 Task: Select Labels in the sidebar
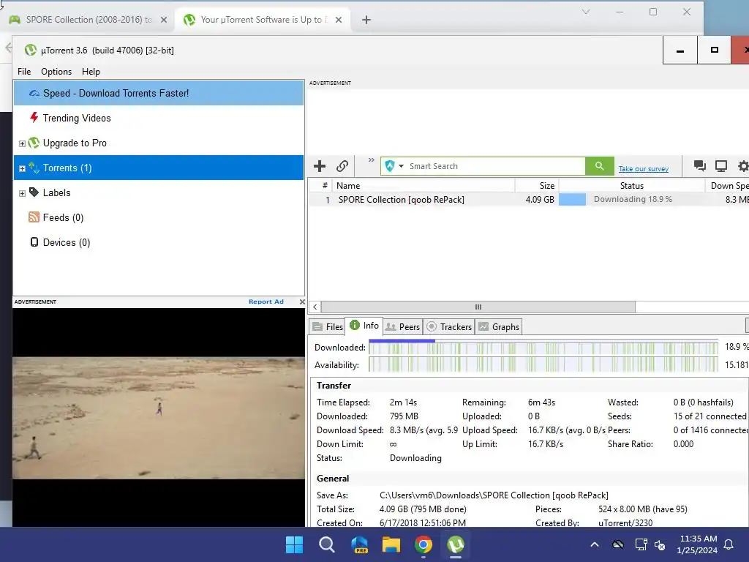pos(159,192)
